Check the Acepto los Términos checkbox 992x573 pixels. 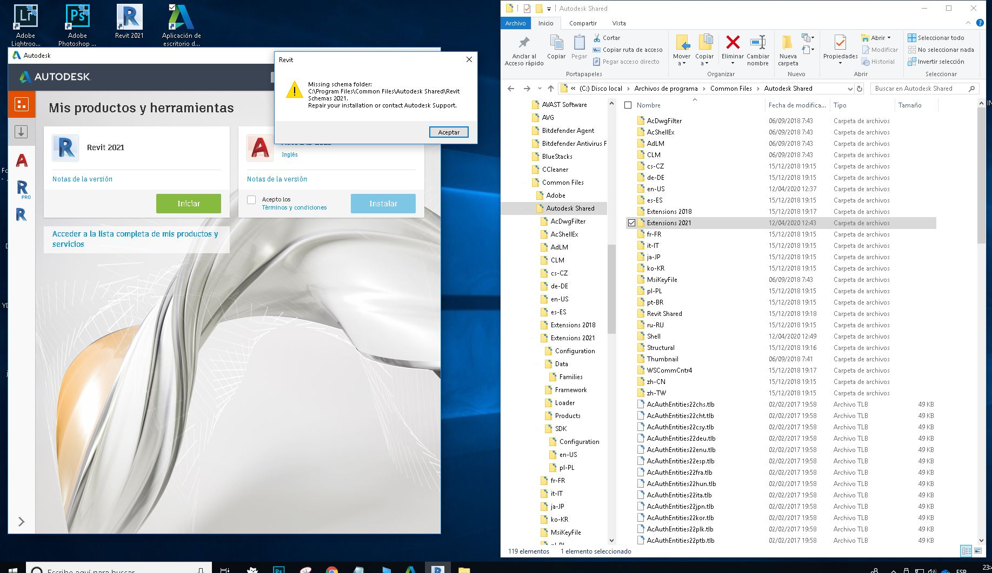(251, 200)
